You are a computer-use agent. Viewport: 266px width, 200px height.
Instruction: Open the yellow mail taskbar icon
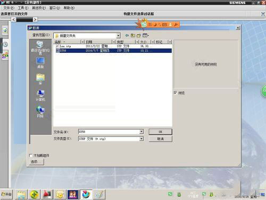pos(60,195)
